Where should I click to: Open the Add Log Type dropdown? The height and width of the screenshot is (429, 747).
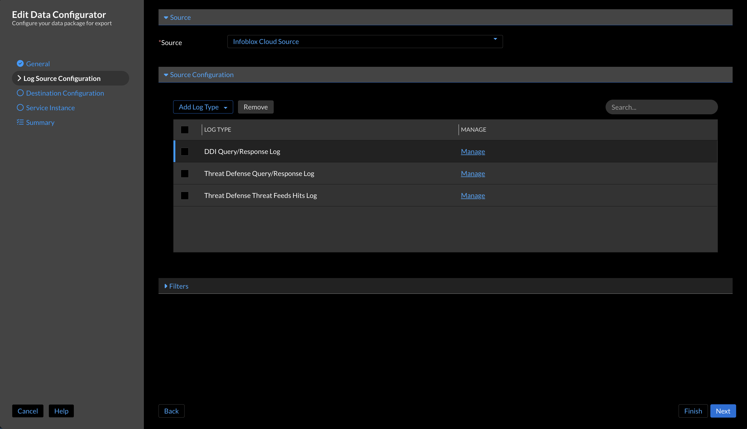[x=203, y=107]
